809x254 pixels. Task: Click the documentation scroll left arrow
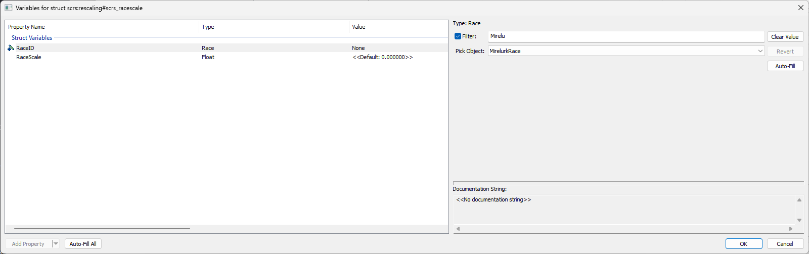(x=458, y=229)
